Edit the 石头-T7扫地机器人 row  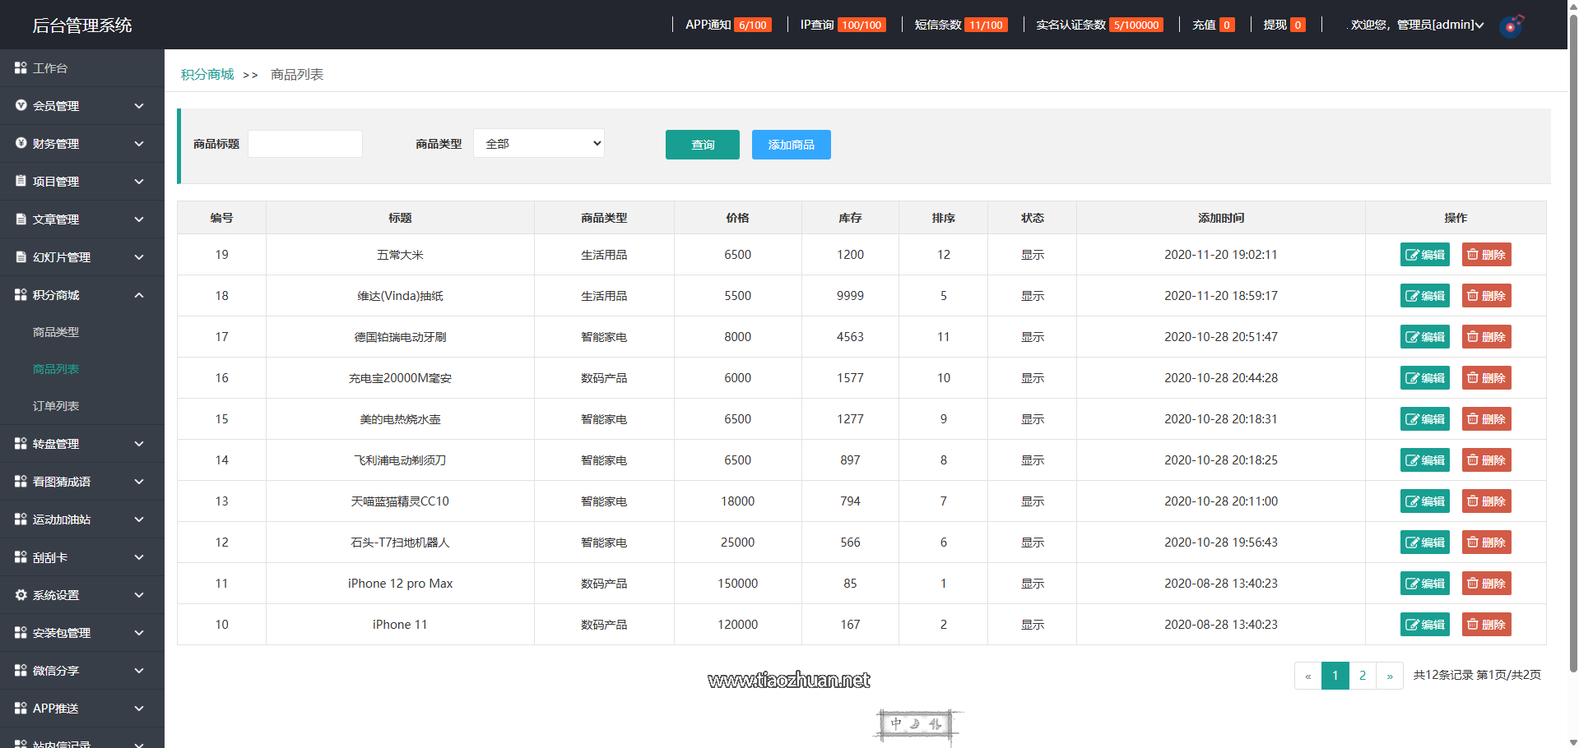(x=1425, y=543)
